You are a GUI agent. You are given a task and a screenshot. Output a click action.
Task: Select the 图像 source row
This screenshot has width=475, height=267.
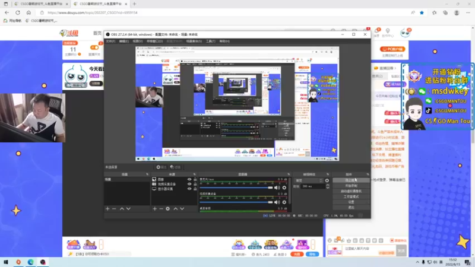tap(174, 179)
